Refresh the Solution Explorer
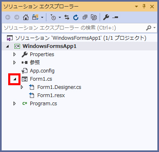This screenshot has width=159, height=152. [x=76, y=17]
